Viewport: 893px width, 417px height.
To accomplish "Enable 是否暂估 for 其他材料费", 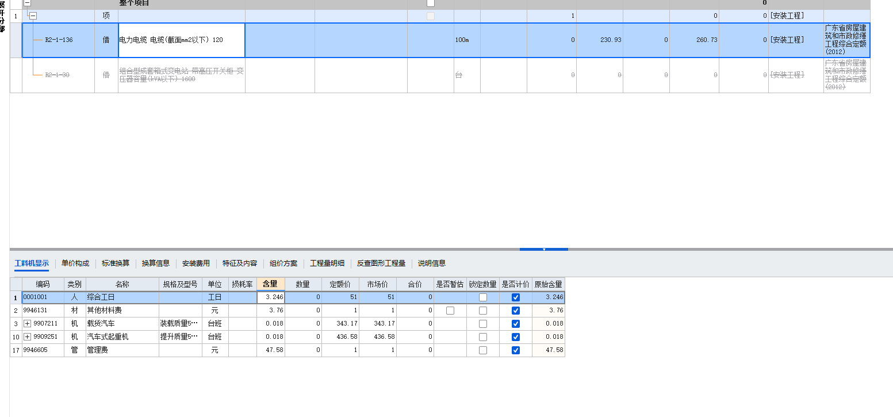I will (x=450, y=311).
